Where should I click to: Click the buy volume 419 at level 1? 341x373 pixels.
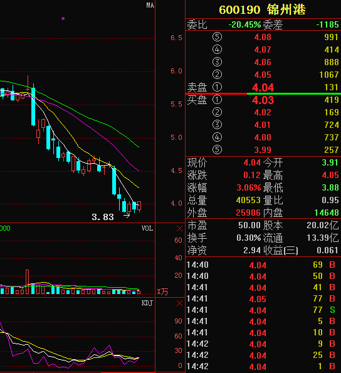coord(332,100)
